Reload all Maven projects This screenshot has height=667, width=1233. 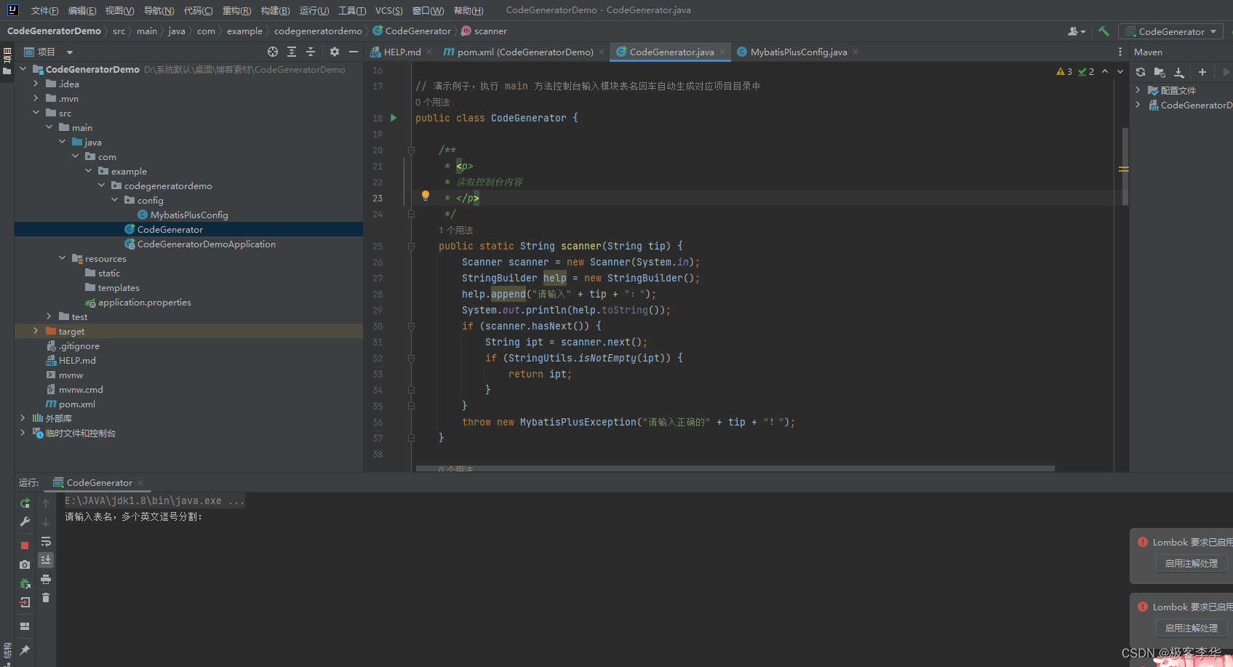click(1141, 72)
